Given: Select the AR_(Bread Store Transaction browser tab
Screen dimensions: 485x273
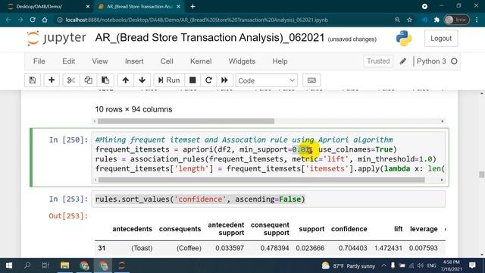Looking at the screenshot, I should point(139,7).
